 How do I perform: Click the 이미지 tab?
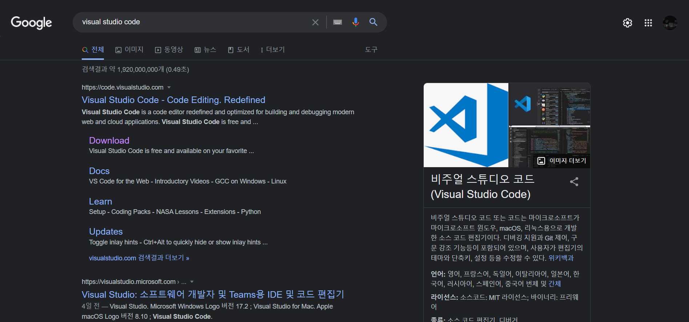129,50
